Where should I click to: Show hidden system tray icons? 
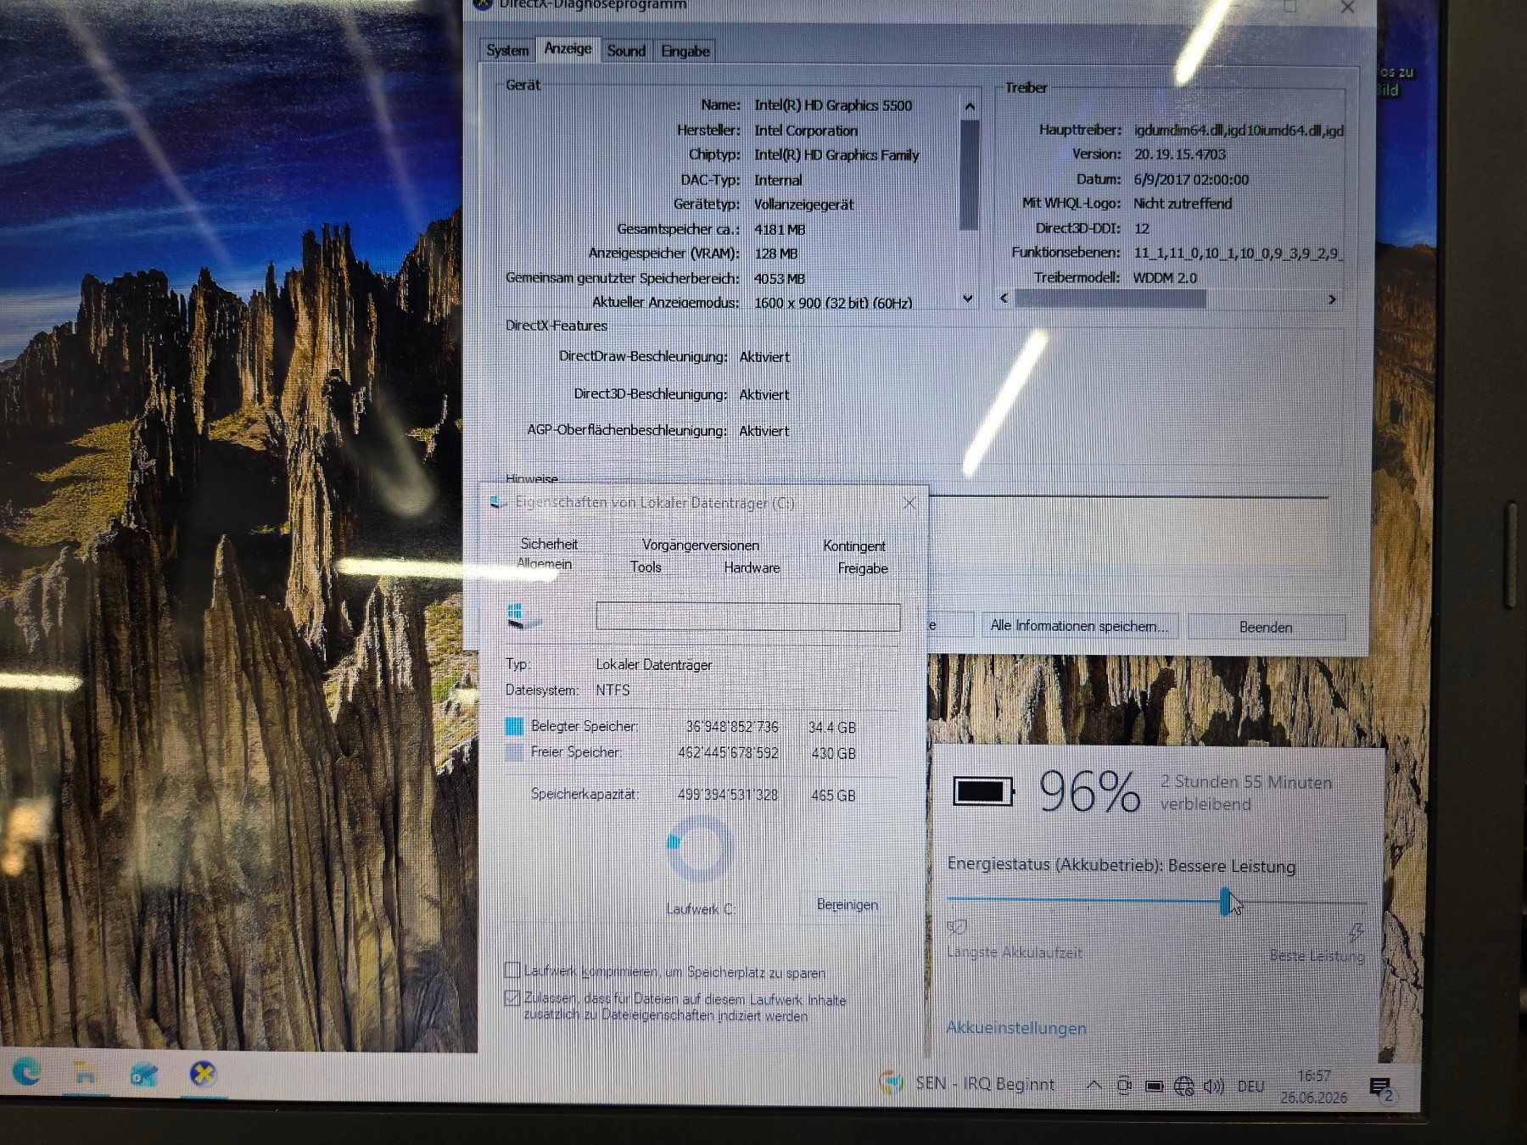[x=1094, y=1085]
